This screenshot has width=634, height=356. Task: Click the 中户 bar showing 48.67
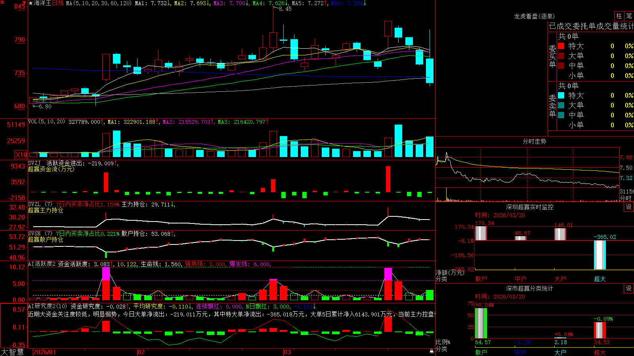(521, 238)
